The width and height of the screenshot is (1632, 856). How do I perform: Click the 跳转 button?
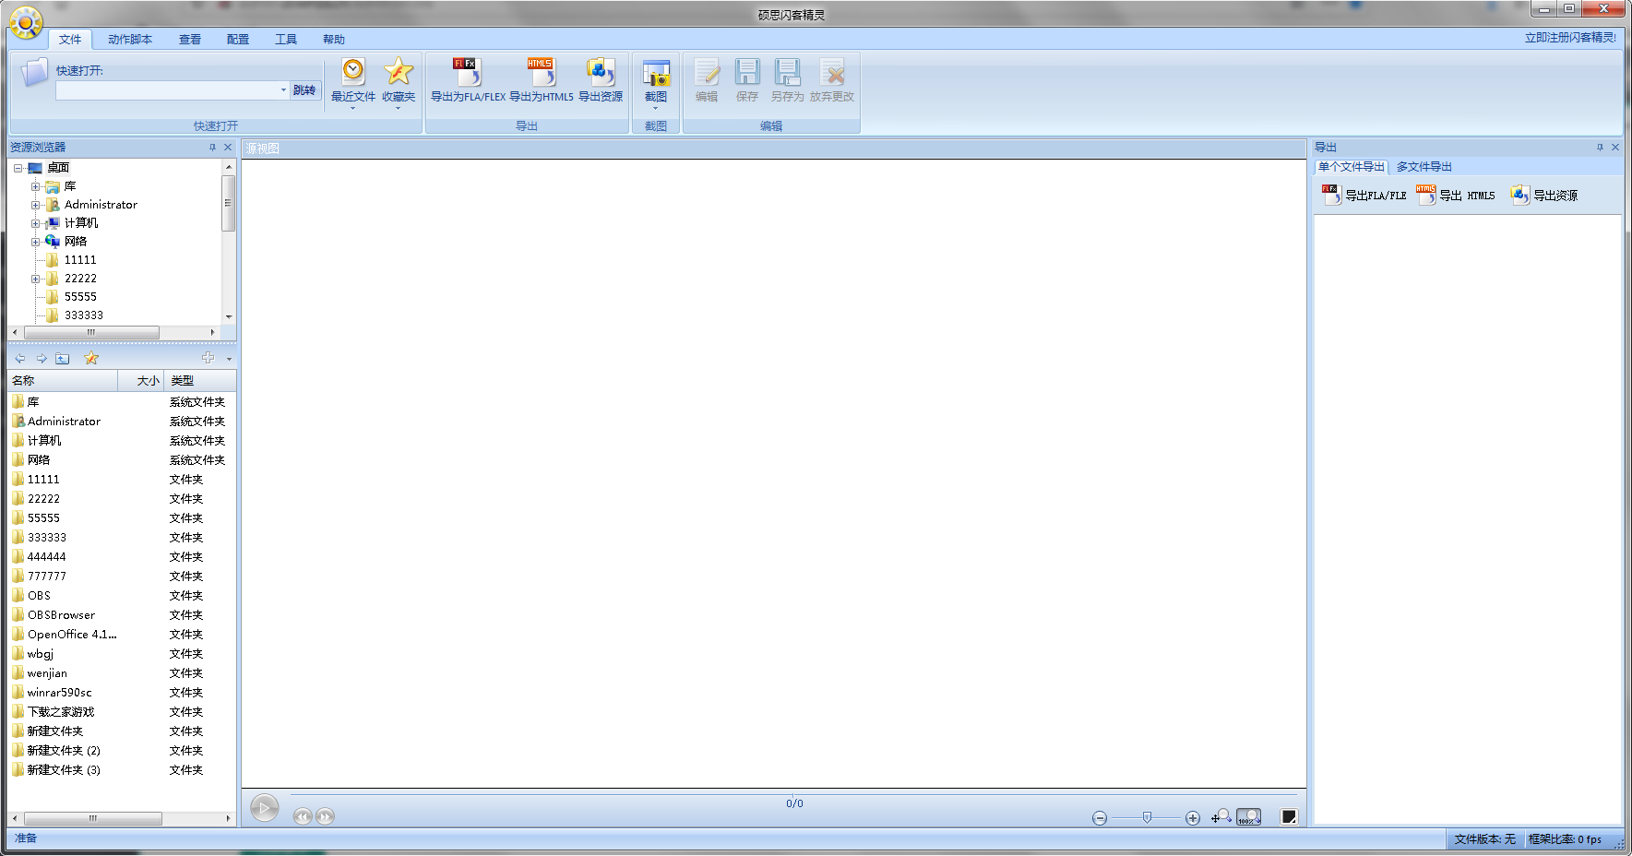pos(304,90)
